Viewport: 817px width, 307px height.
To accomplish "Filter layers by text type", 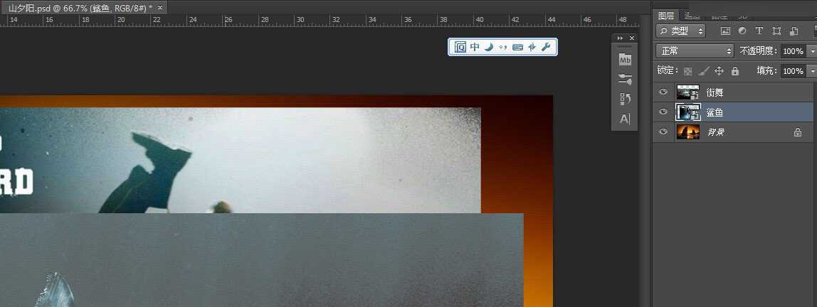I will 759,31.
